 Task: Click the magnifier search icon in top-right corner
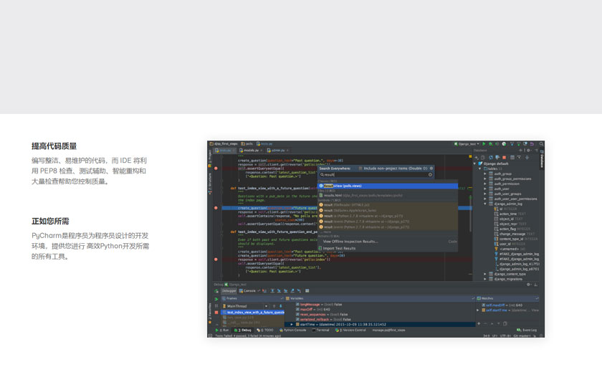pos(541,143)
